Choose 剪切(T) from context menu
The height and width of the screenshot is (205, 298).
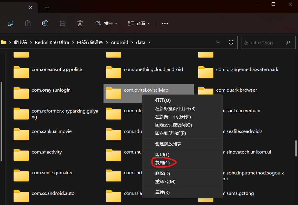pyautogui.click(x=182, y=154)
